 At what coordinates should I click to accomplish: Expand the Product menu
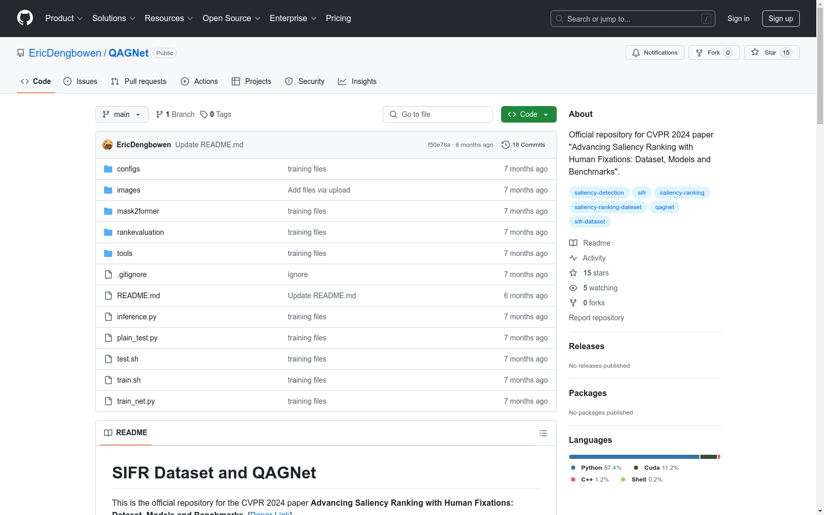pos(64,19)
